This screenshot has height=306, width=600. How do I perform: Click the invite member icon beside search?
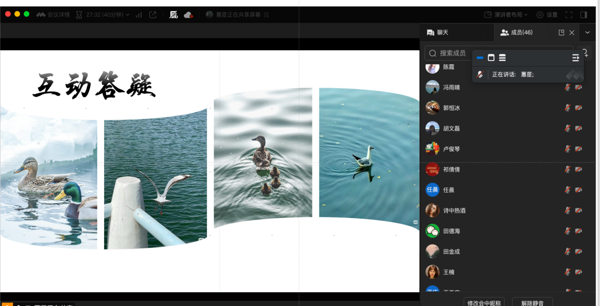[585, 53]
